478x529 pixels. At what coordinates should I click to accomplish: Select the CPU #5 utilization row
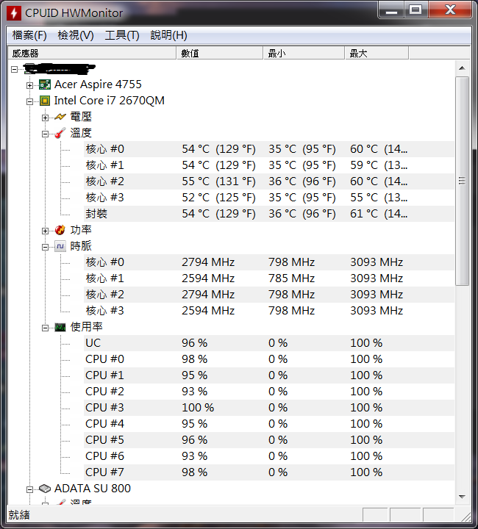pos(268,440)
